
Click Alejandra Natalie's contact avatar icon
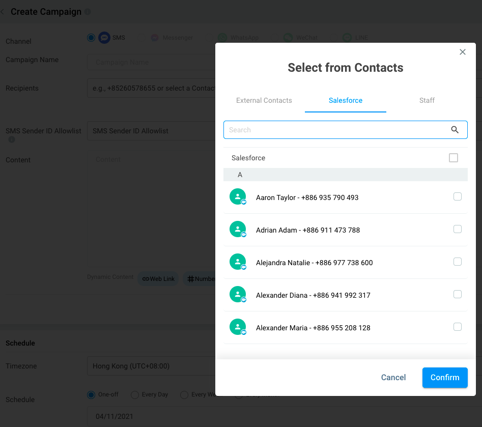pos(238,262)
